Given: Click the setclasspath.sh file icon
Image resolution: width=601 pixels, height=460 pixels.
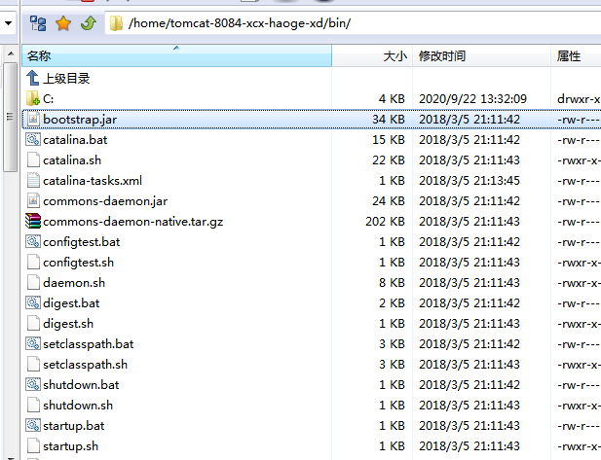Looking at the screenshot, I should point(33,365).
